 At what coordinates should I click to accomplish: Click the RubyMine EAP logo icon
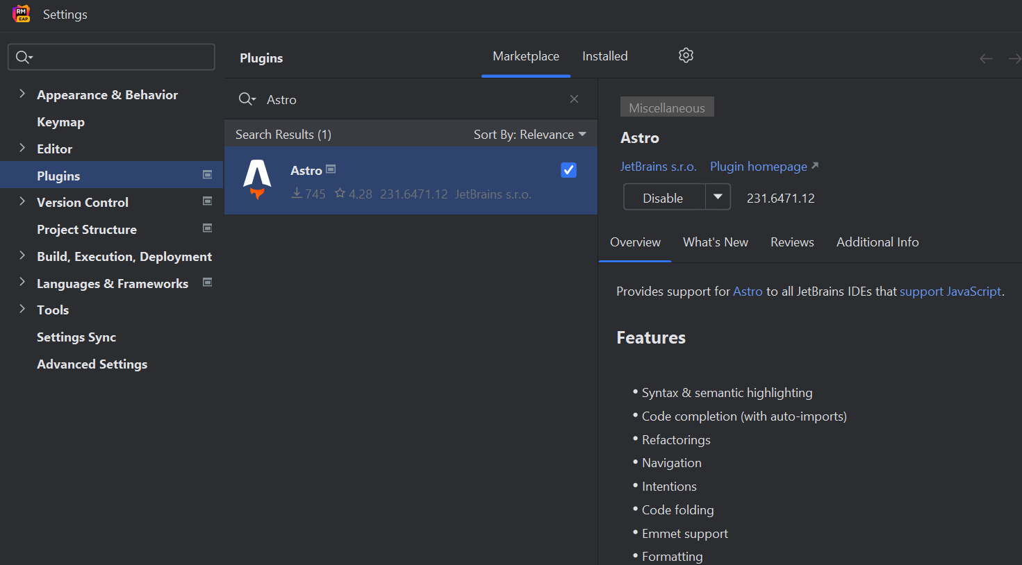(x=22, y=14)
